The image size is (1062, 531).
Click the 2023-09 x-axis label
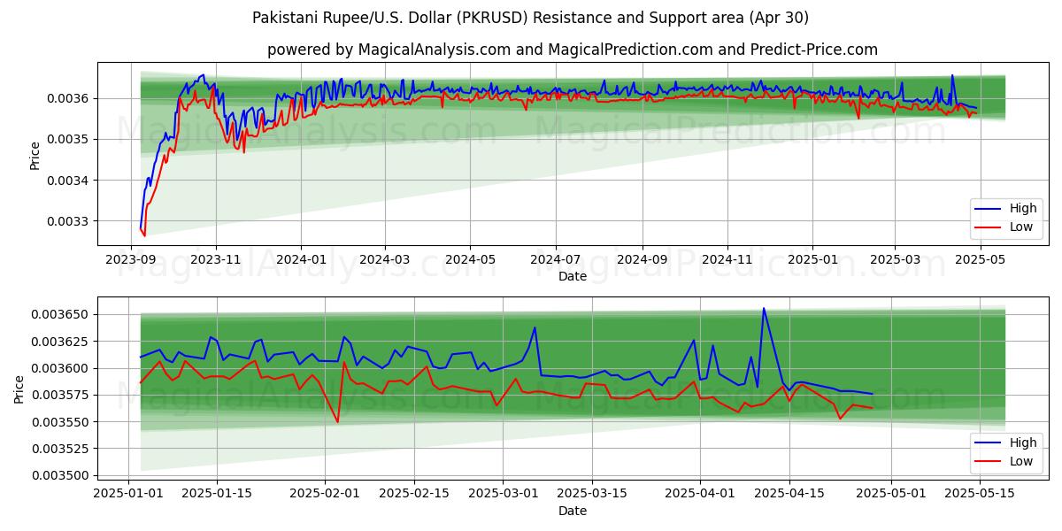[x=131, y=260]
